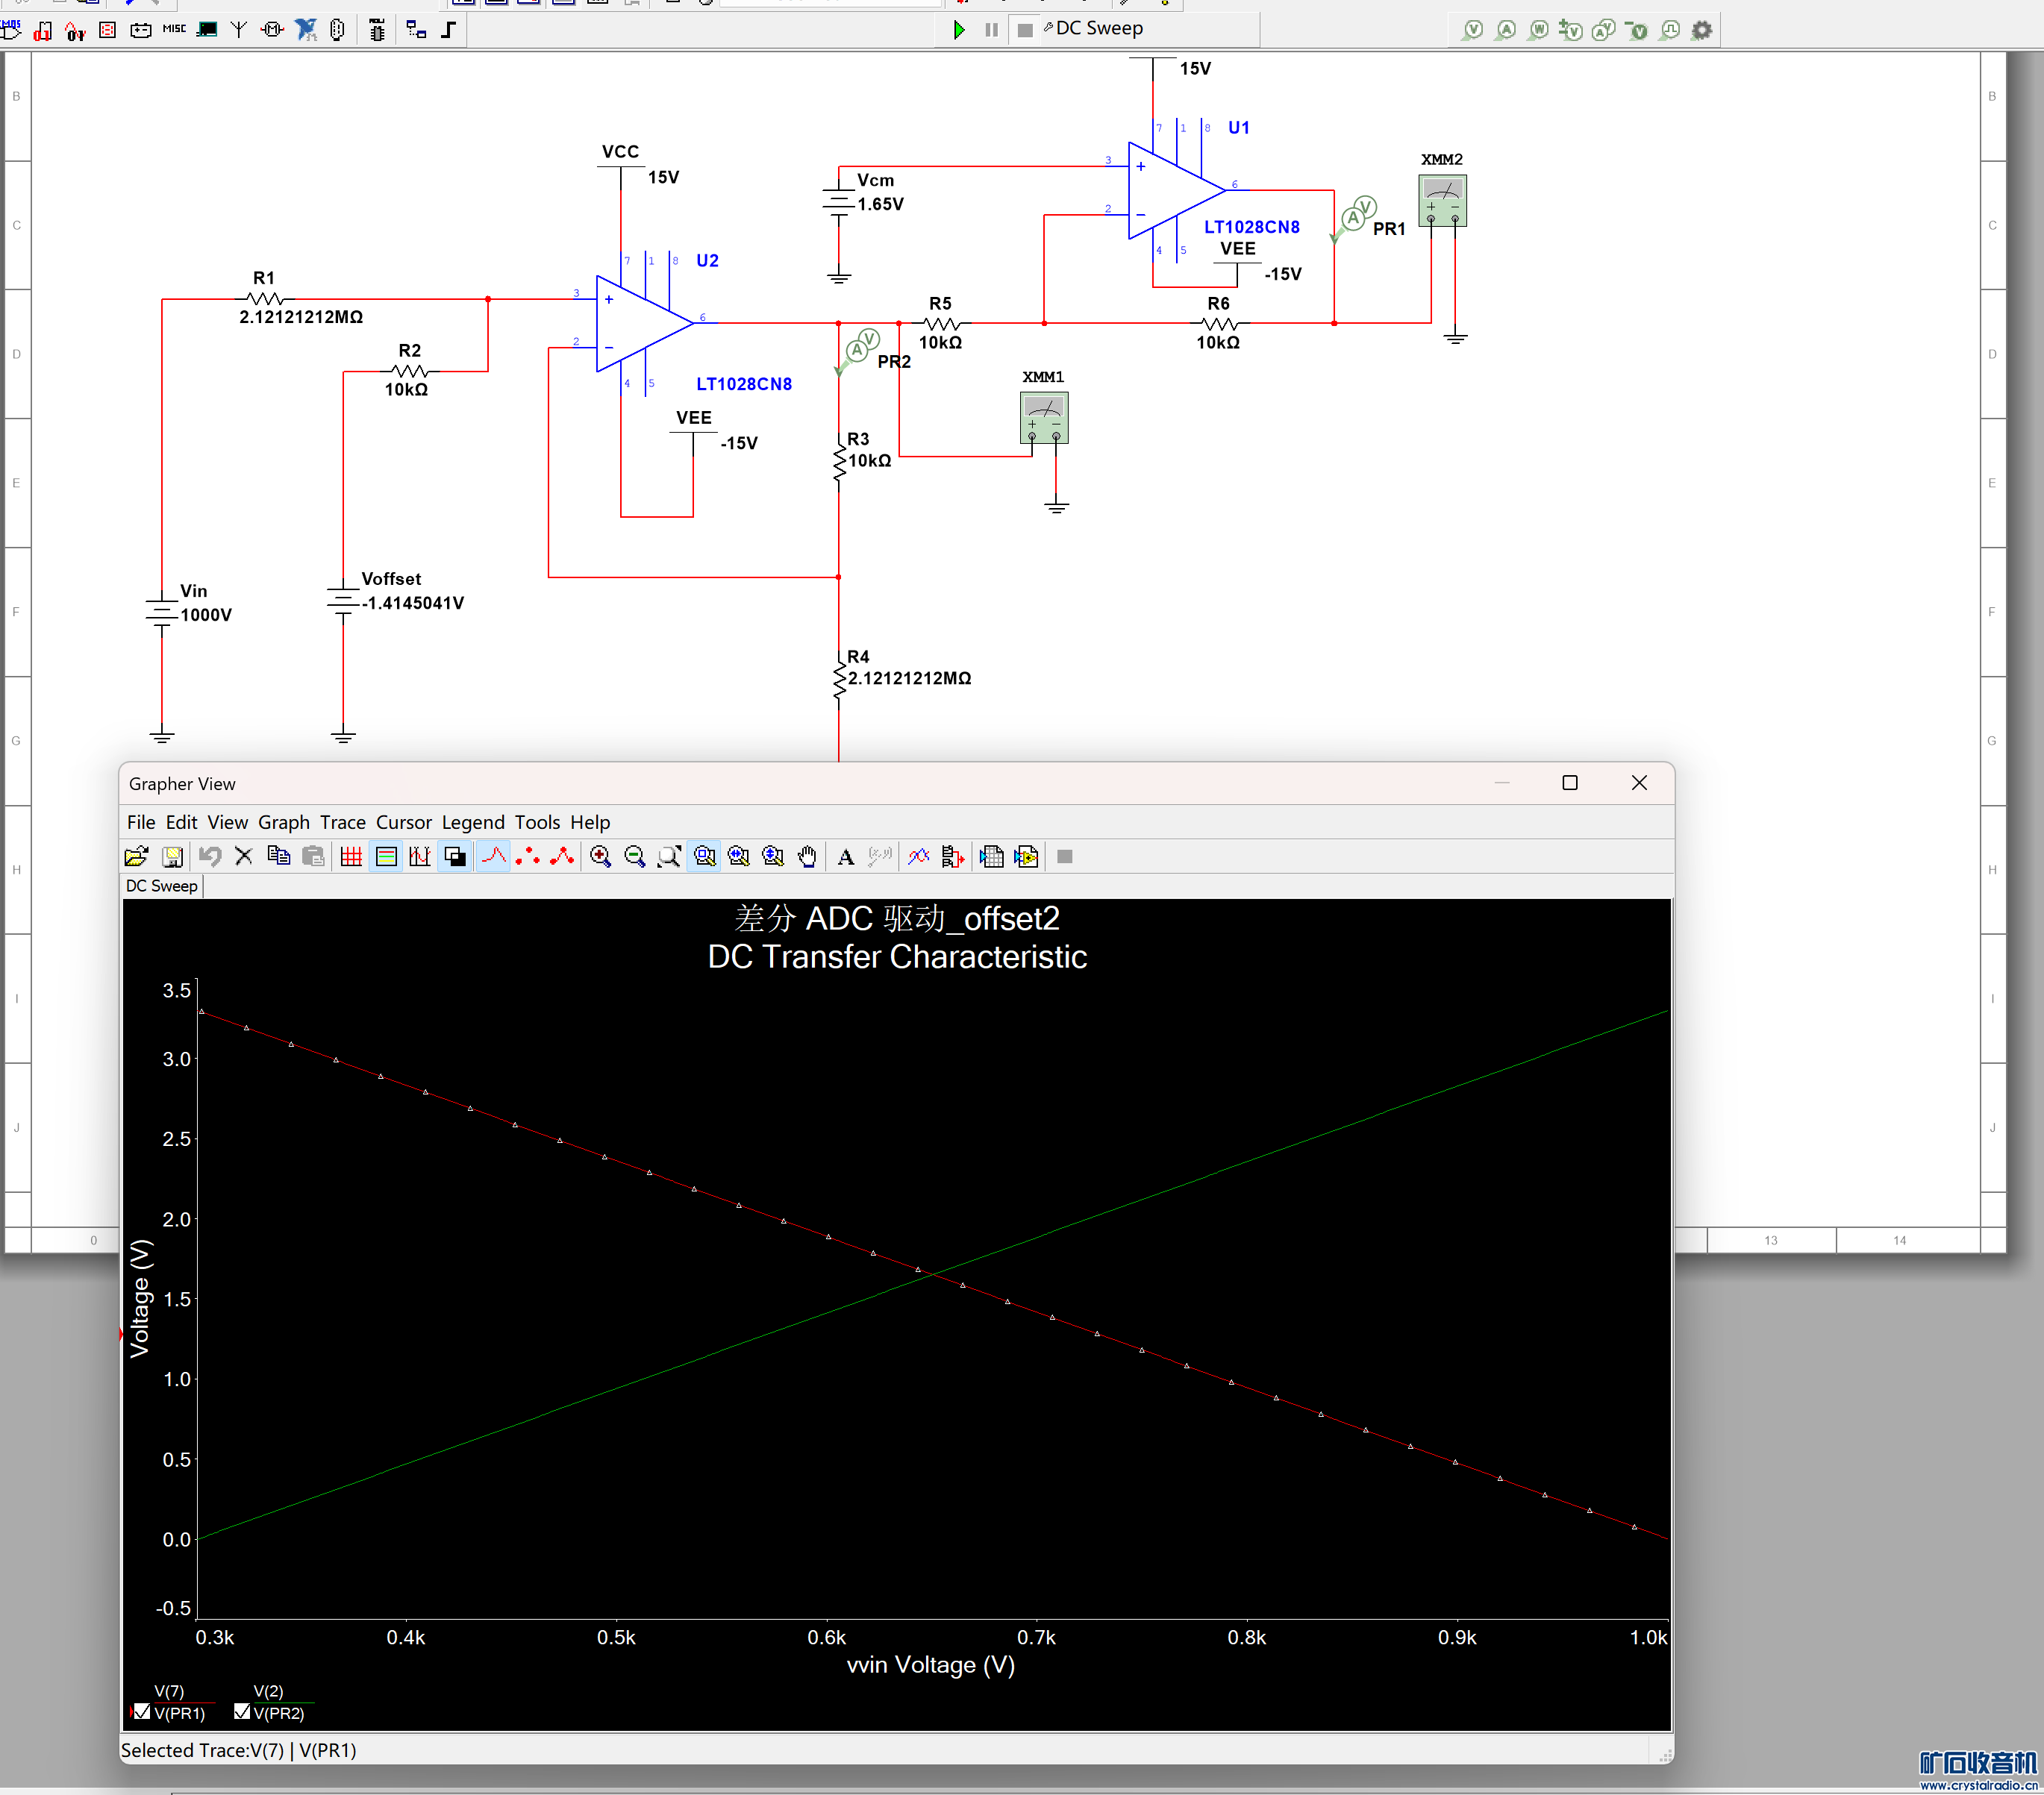Open the Trace menu
Screen dimensions: 2044x1795
pyautogui.click(x=342, y=822)
